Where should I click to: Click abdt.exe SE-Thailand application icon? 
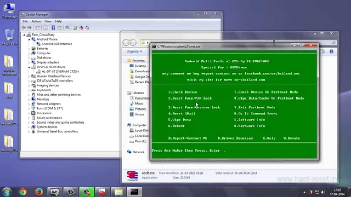coord(132,176)
